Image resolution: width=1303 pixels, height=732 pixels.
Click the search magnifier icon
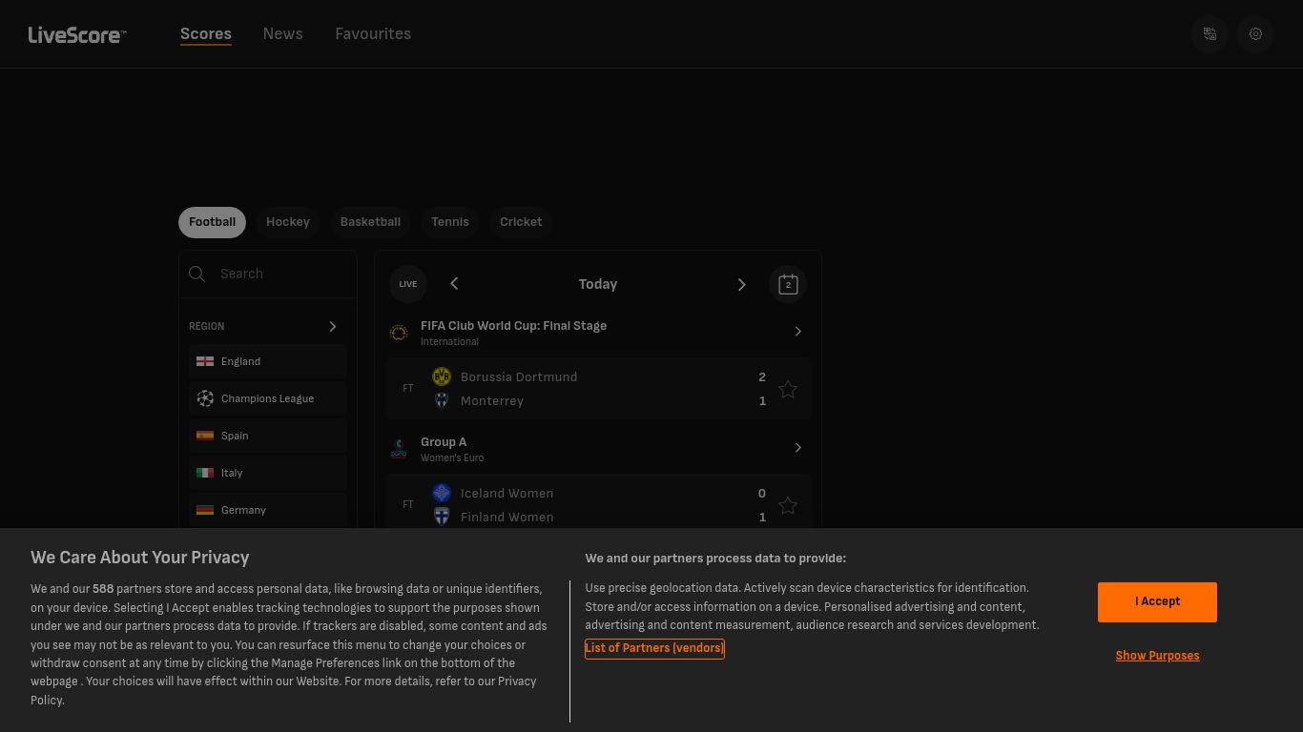[197, 274]
